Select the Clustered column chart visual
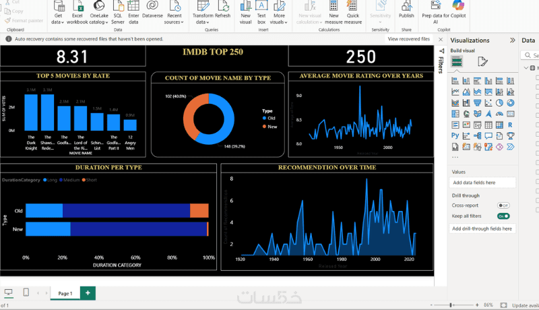This screenshot has width=539, height=310. 488,81
